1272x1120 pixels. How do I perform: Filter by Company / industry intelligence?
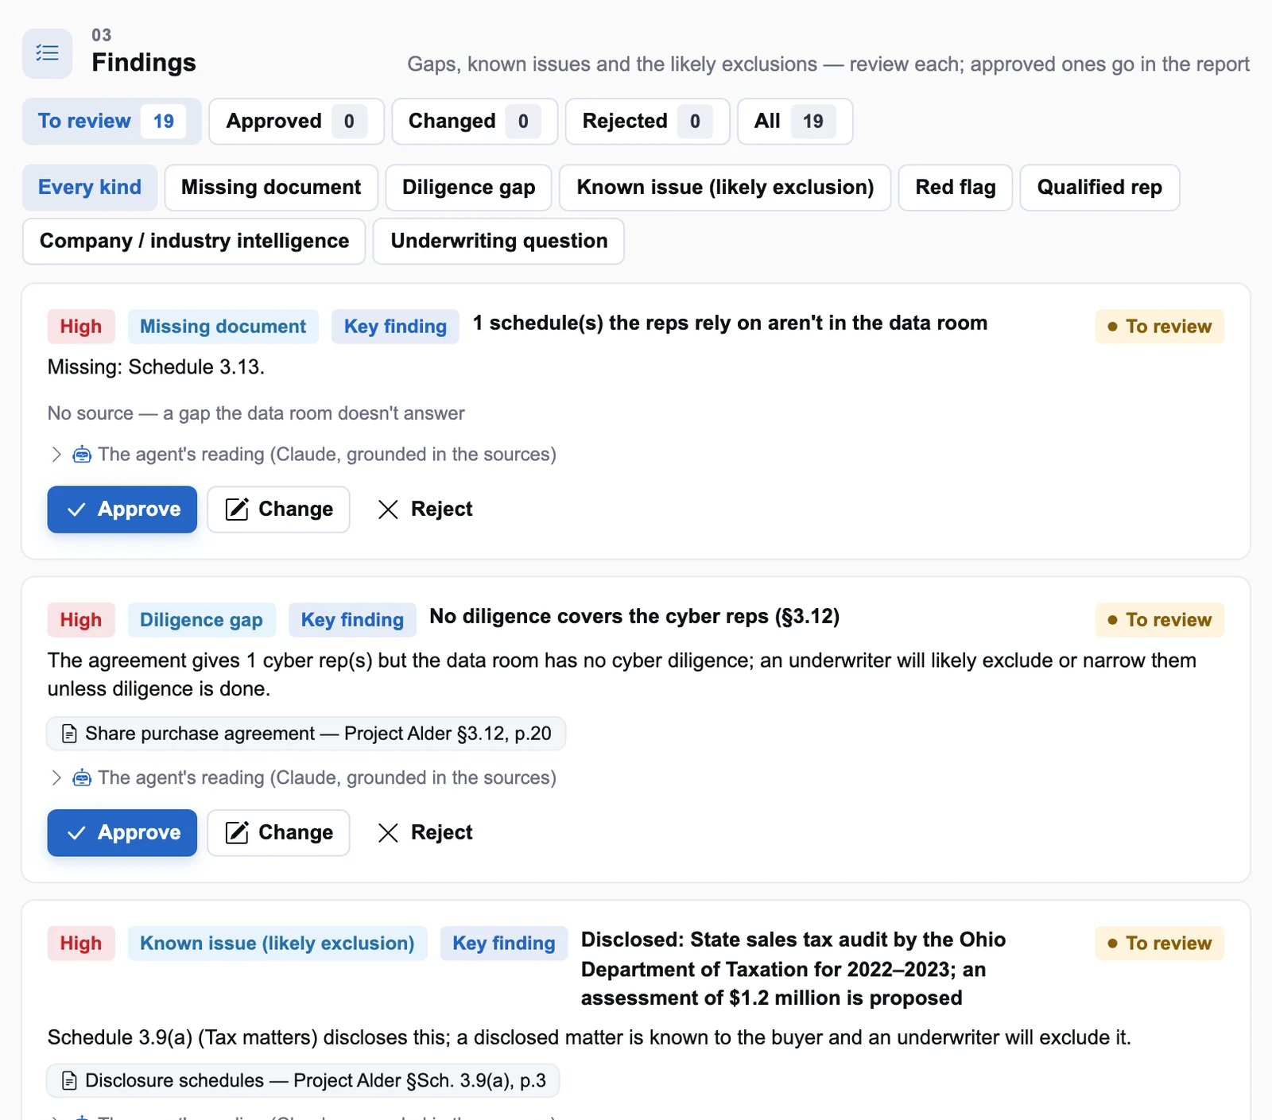[194, 242]
